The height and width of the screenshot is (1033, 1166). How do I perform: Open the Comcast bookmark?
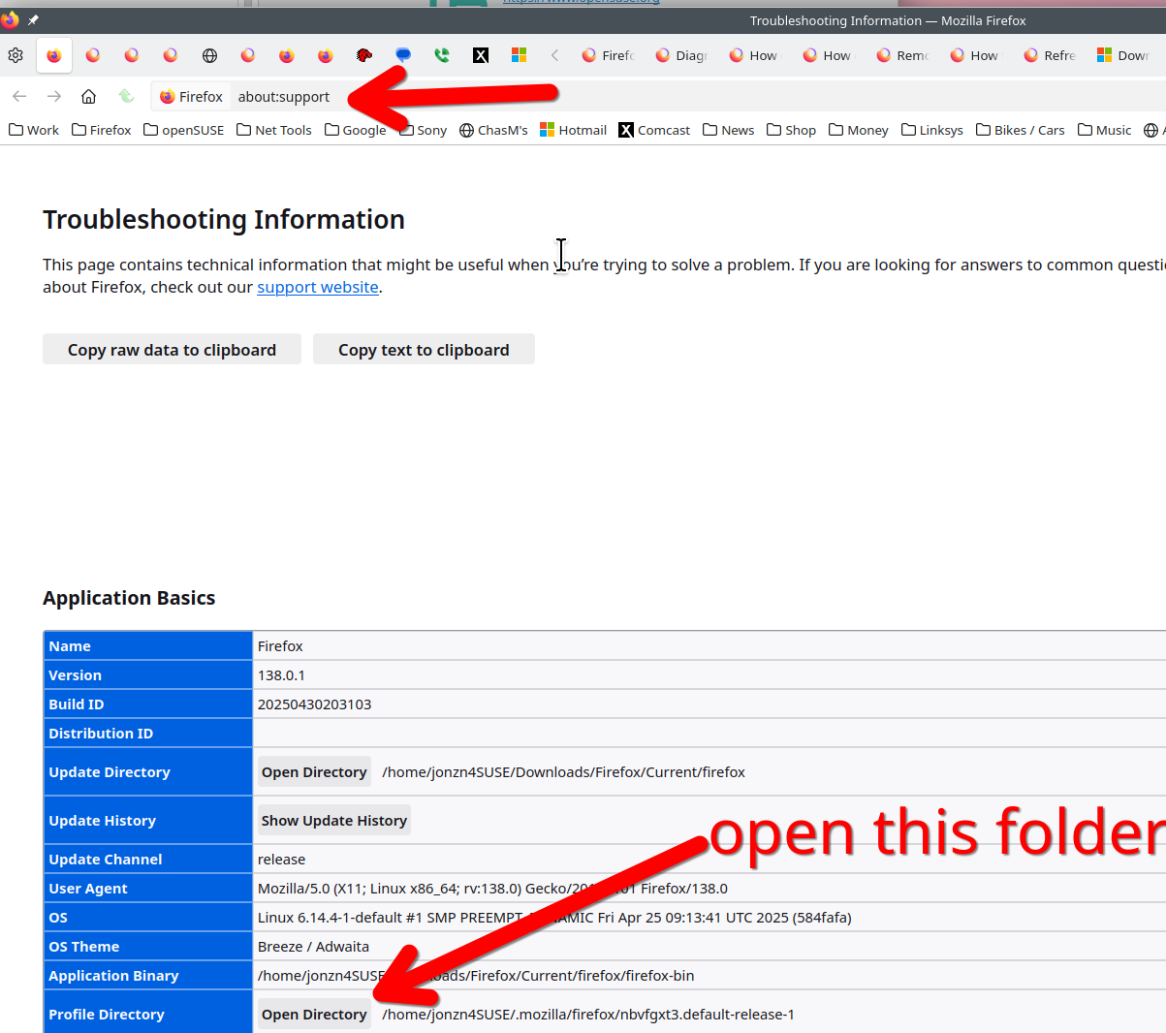pos(654,130)
